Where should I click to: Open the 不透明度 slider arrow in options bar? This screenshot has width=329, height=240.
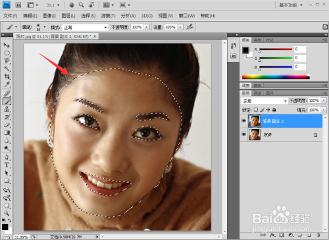147,27
